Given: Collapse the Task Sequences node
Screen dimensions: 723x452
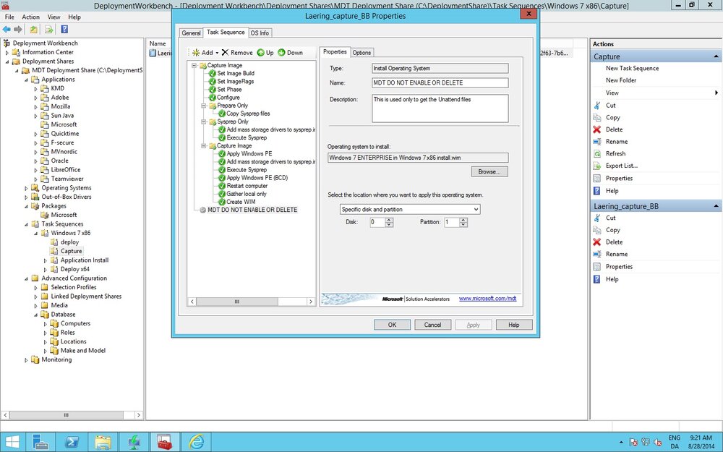Looking at the screenshot, I should pos(26,224).
